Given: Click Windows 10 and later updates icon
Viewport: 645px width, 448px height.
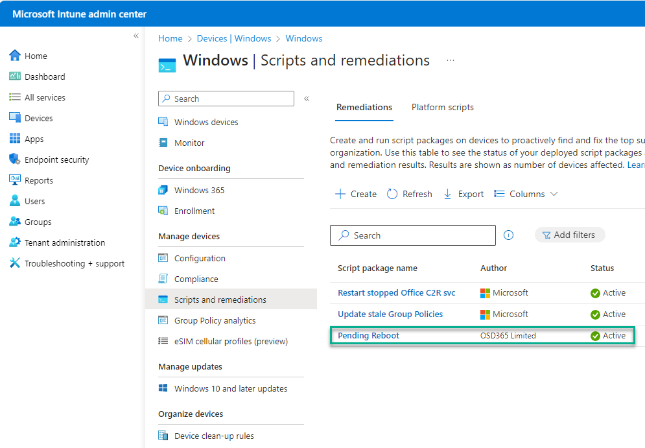Looking at the screenshot, I should (163, 388).
